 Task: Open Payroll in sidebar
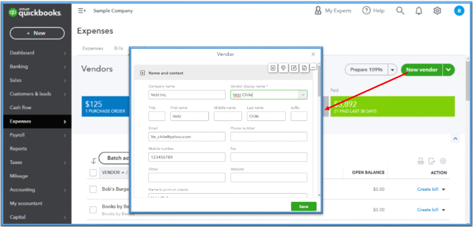pos(17,135)
